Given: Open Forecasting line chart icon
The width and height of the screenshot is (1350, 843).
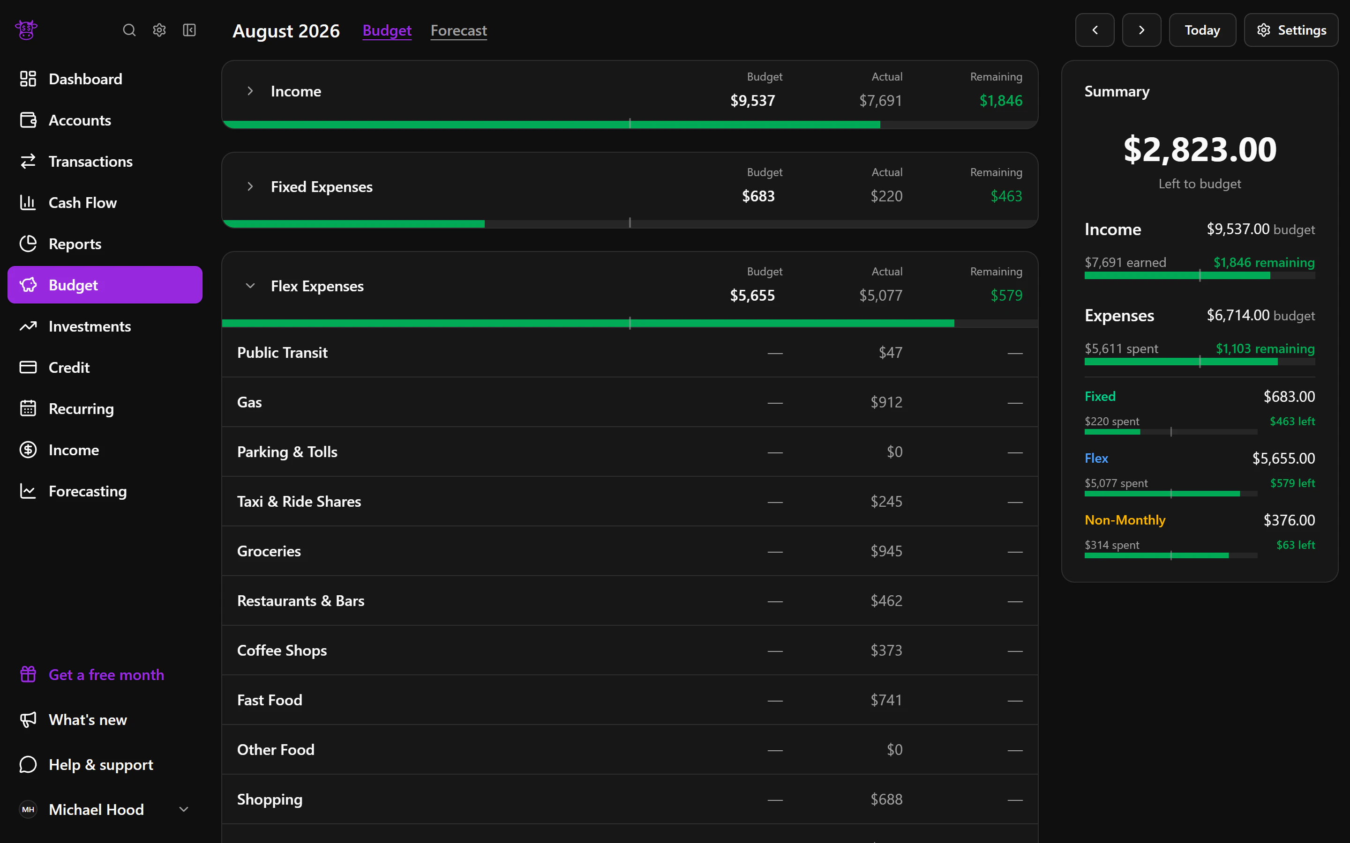Looking at the screenshot, I should (x=28, y=491).
